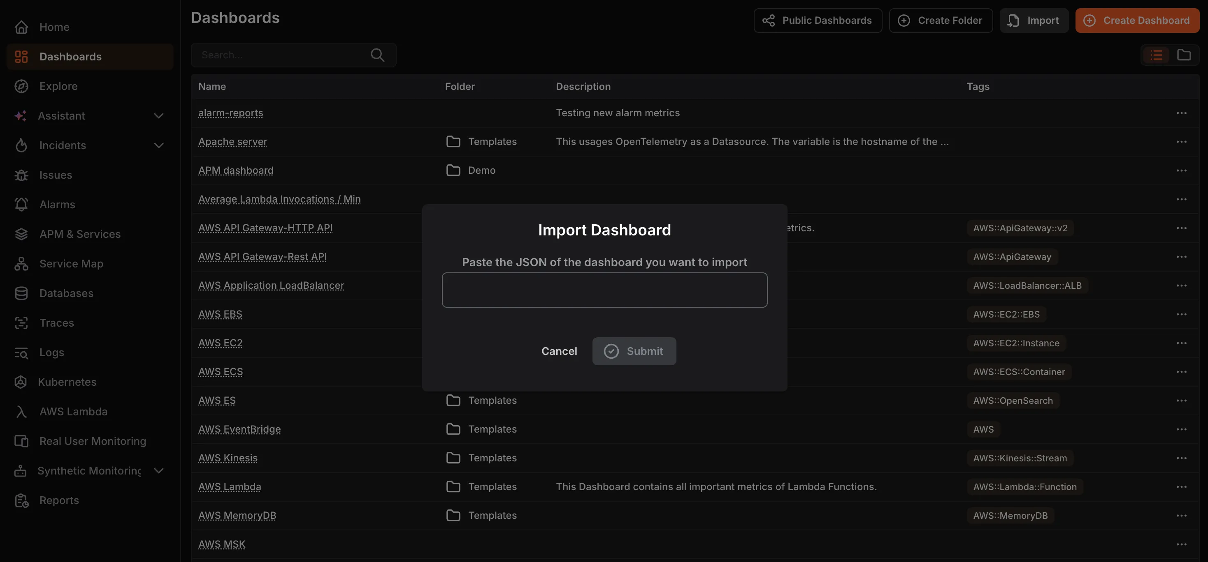The image size is (1208, 562).
Task: Submit the imported dashboard JSON
Action: pos(634,351)
